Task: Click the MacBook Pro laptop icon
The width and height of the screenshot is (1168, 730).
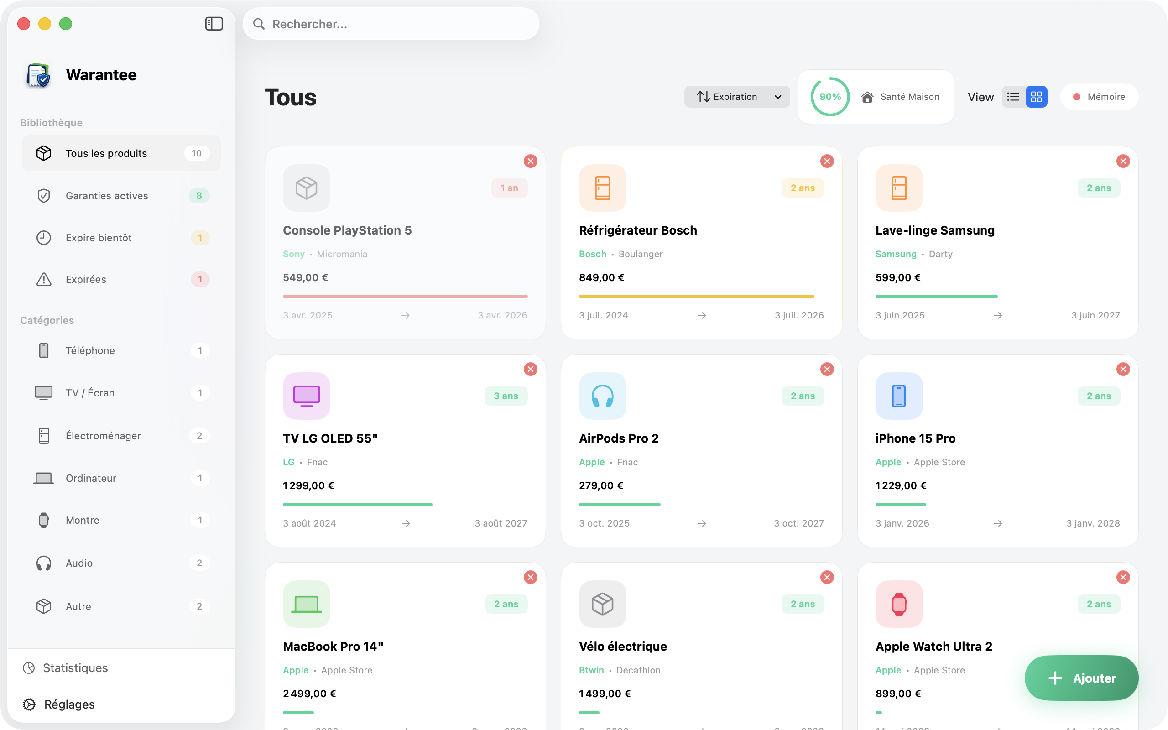Action: (307, 604)
